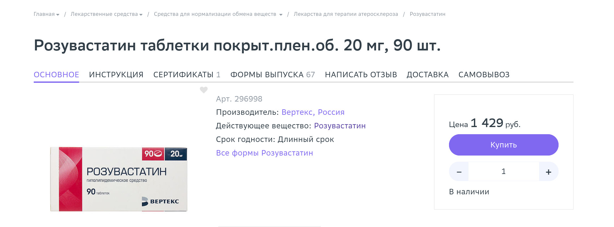Open the СЕРТИФИКАТЫ tab
This screenshot has width=614, height=227.
pyautogui.click(x=187, y=75)
